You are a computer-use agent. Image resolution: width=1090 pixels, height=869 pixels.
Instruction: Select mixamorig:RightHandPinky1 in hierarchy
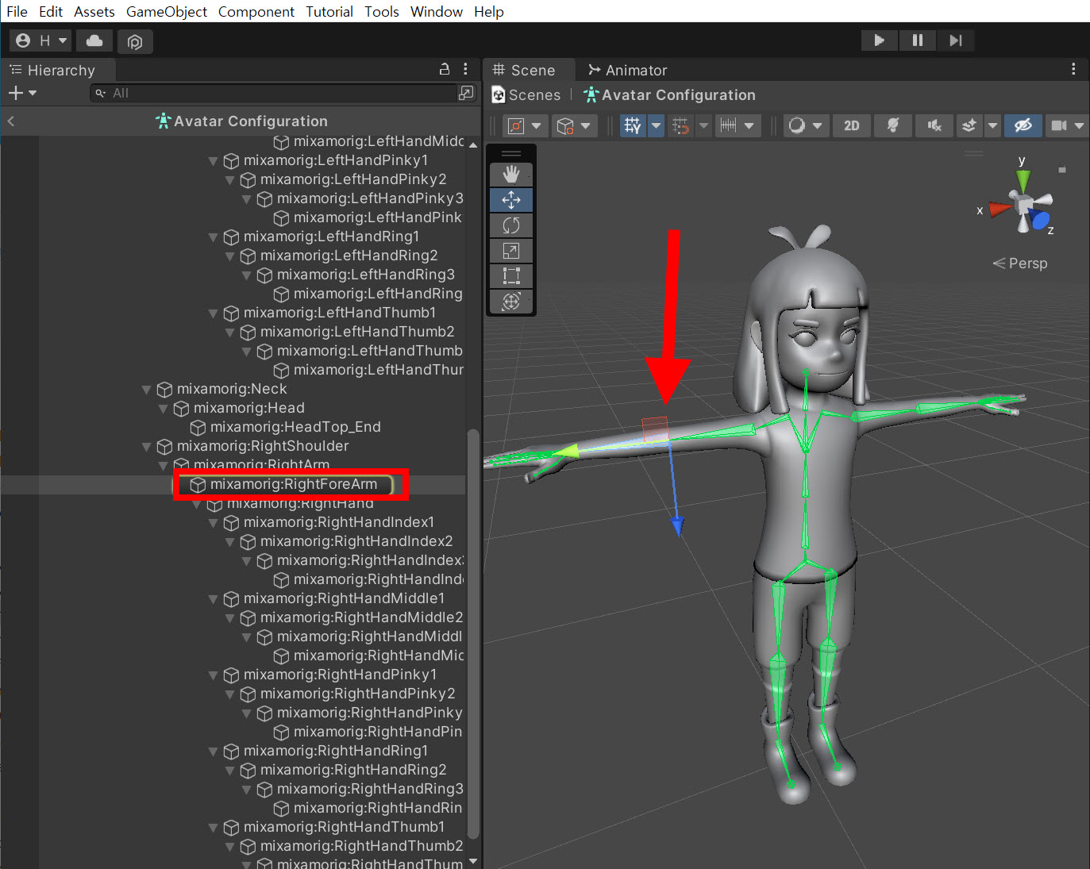(x=340, y=675)
